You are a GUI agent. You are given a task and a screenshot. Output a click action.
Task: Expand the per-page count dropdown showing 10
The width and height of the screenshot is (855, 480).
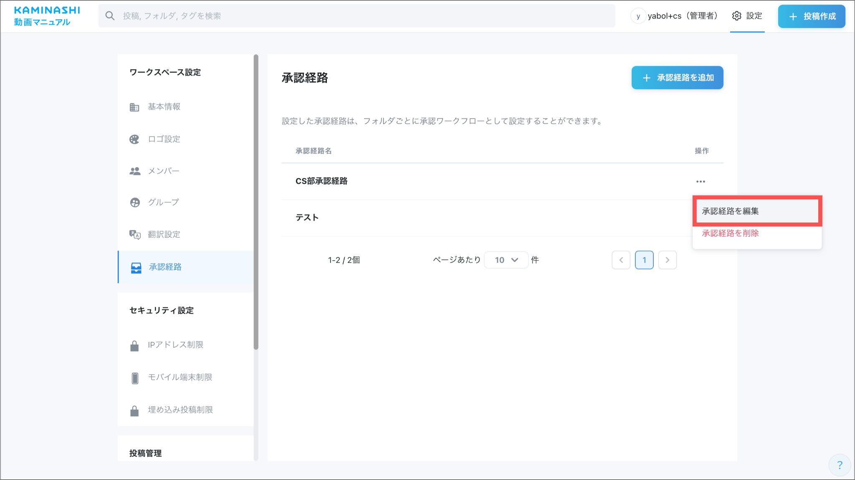(506, 260)
